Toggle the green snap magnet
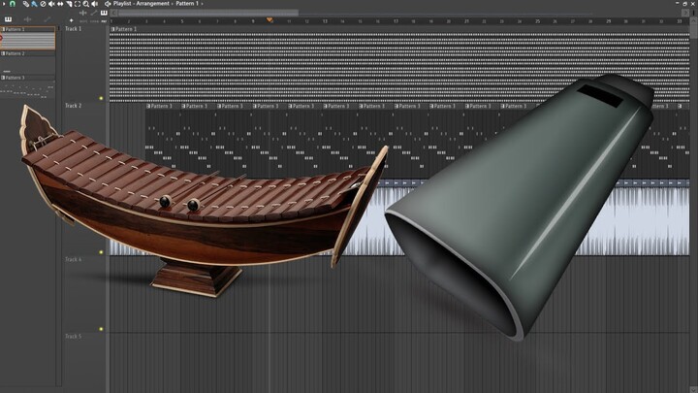The width and height of the screenshot is (698, 393). point(13,4)
